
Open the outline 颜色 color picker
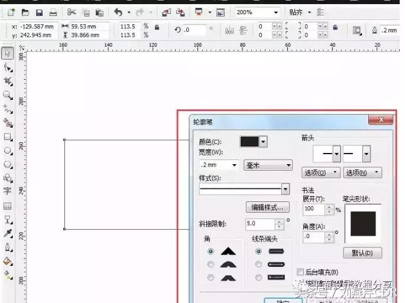[x=253, y=141]
